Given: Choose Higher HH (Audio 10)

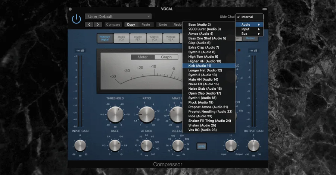Looking at the screenshot, I should click(x=209, y=61).
